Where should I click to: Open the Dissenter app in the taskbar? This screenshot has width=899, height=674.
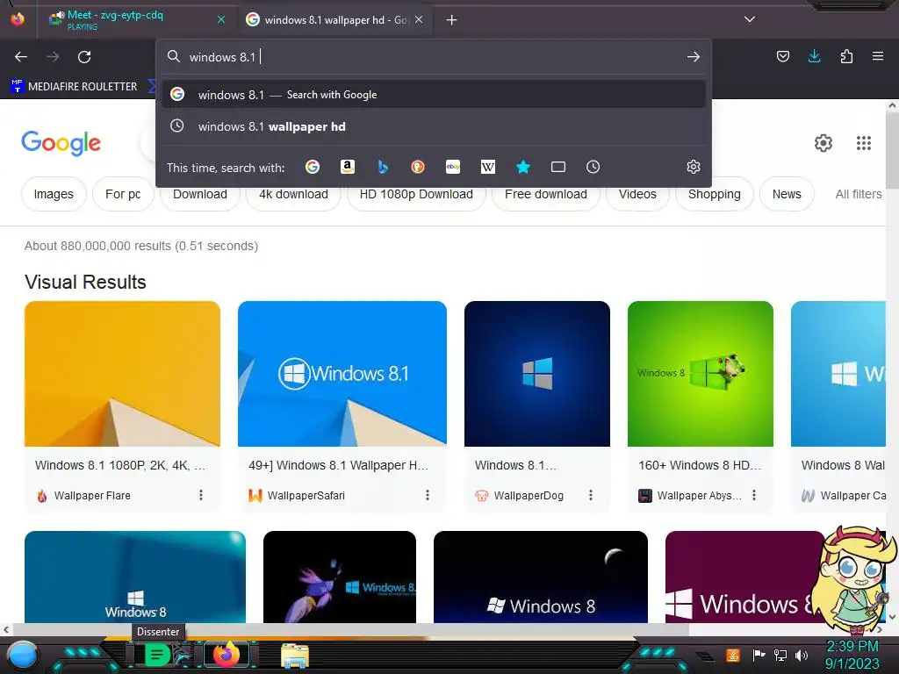coord(156,655)
